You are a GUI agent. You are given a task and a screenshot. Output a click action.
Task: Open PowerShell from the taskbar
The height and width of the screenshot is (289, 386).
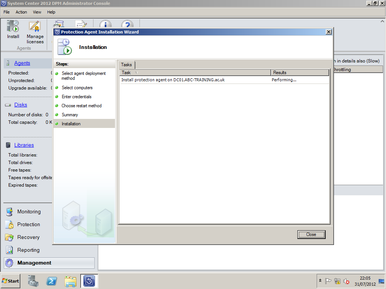coord(52,281)
